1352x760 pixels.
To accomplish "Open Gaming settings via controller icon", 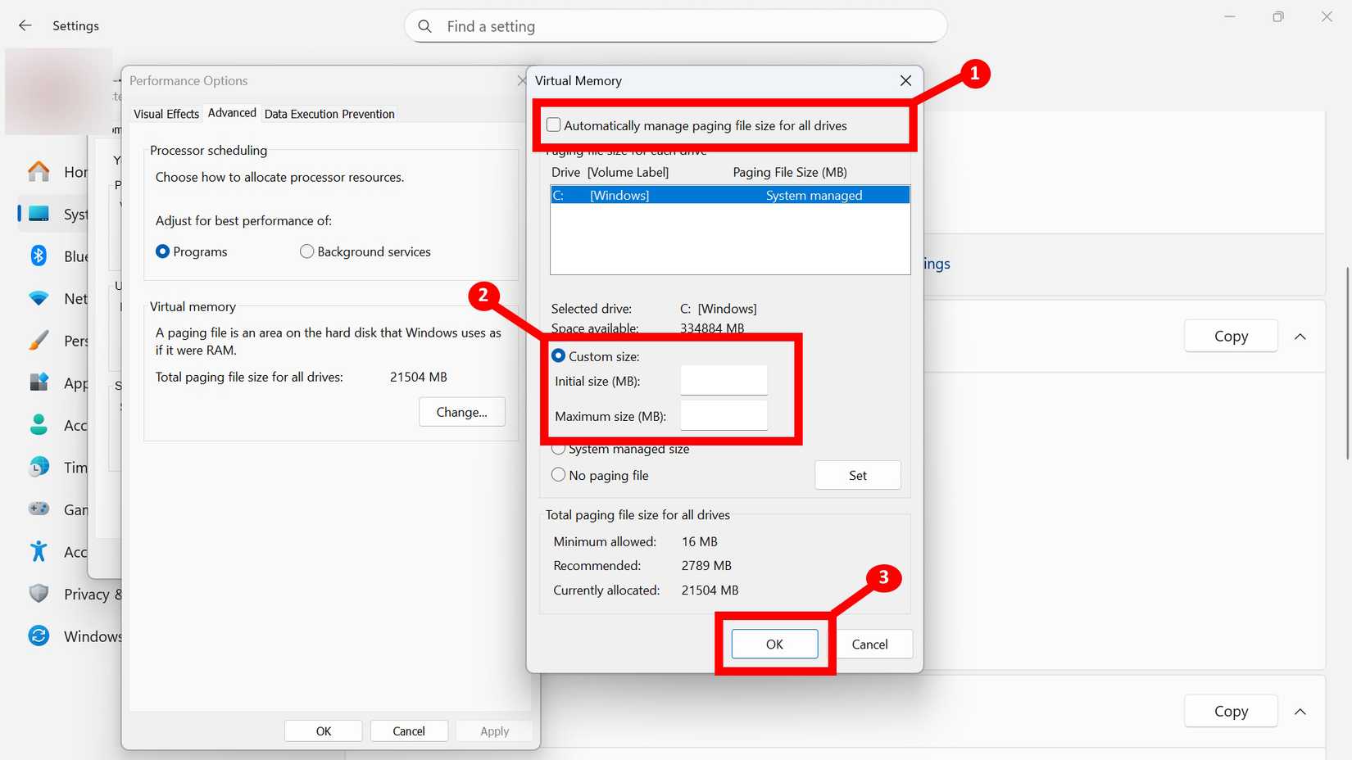I will tap(39, 509).
